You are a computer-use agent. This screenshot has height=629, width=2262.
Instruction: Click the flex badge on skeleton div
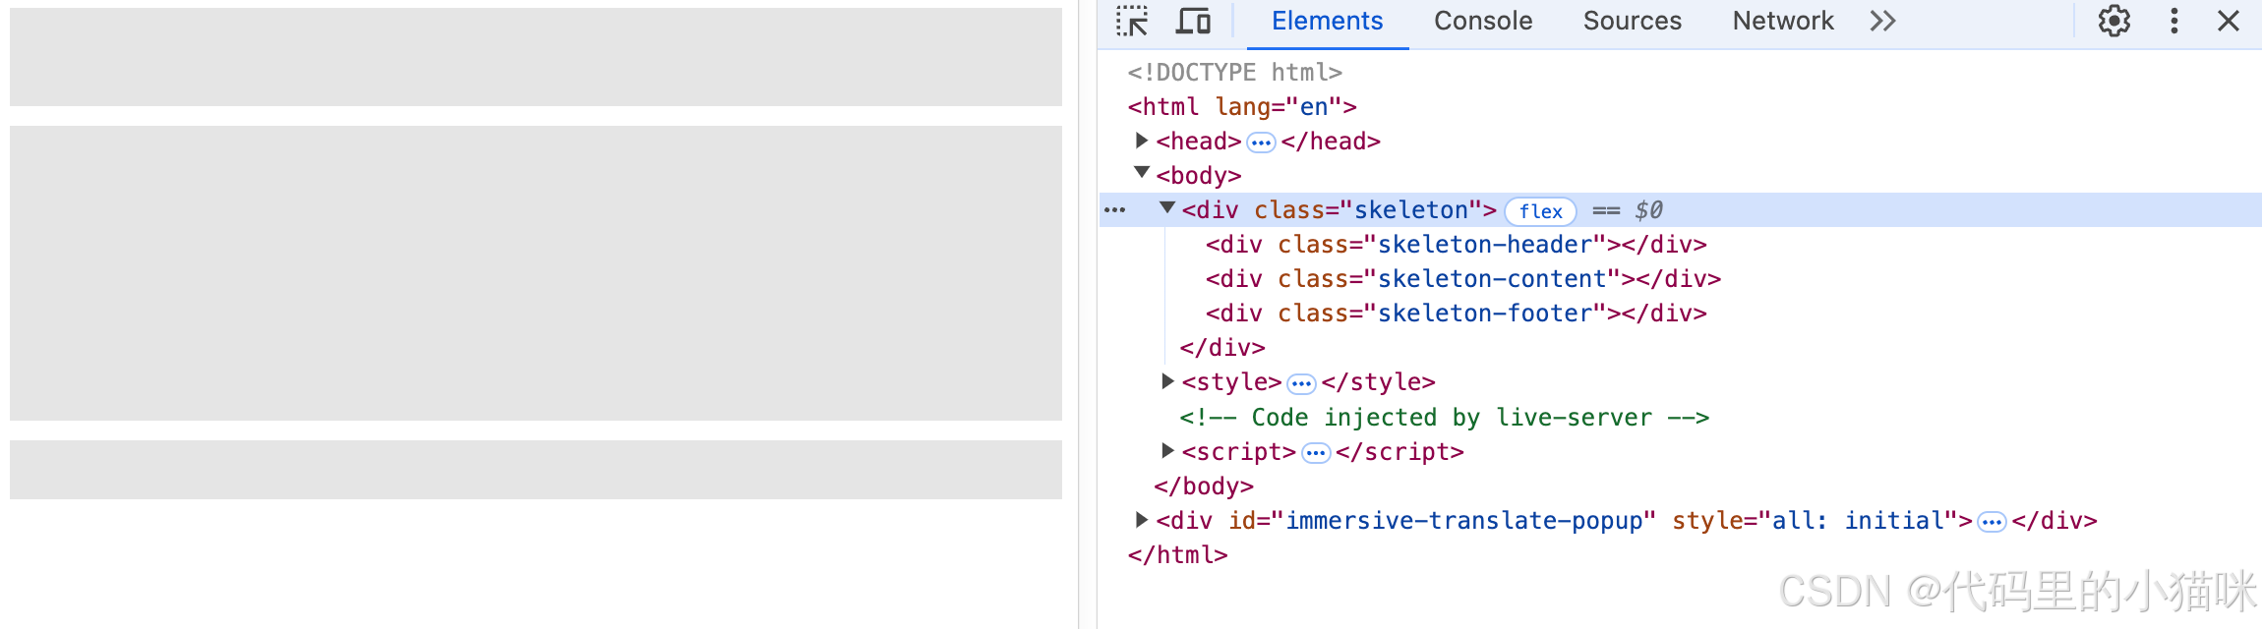pos(1540,211)
